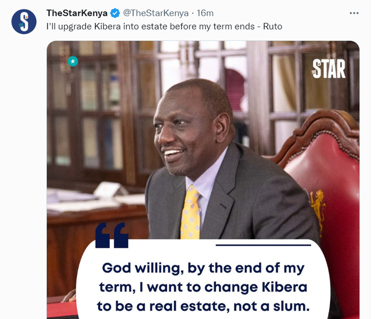
Task: Click the man's yellow patterned tie
Action: (x=191, y=212)
